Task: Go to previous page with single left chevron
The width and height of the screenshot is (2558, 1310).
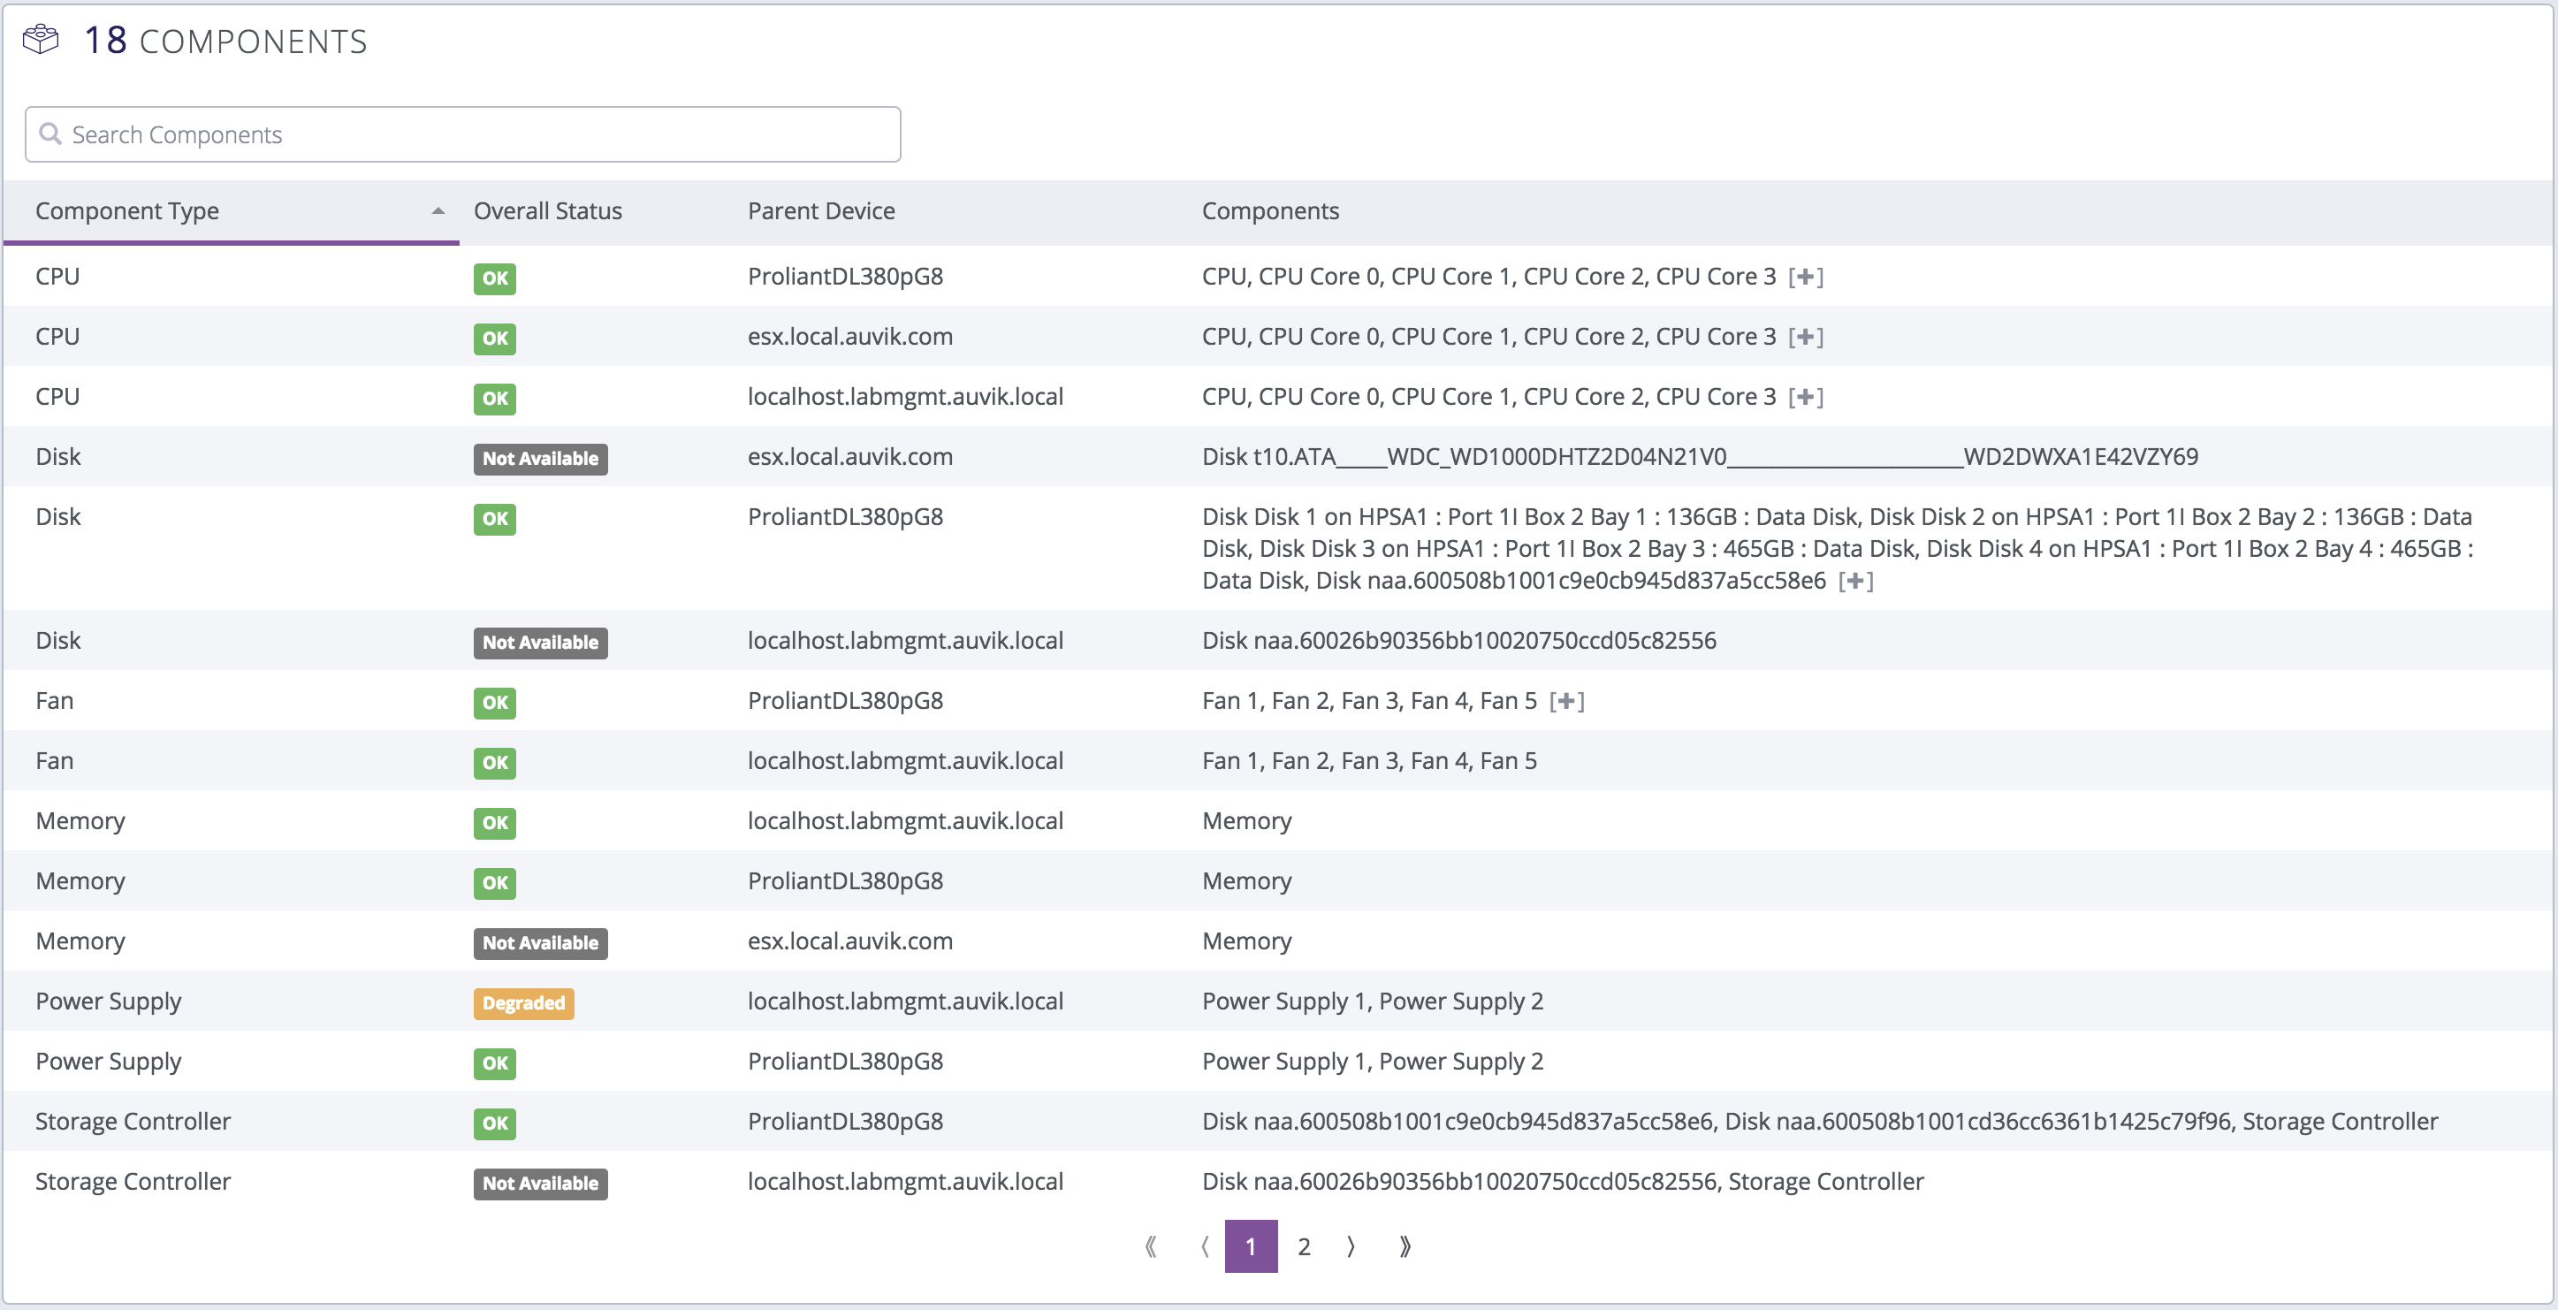Action: 1204,1246
